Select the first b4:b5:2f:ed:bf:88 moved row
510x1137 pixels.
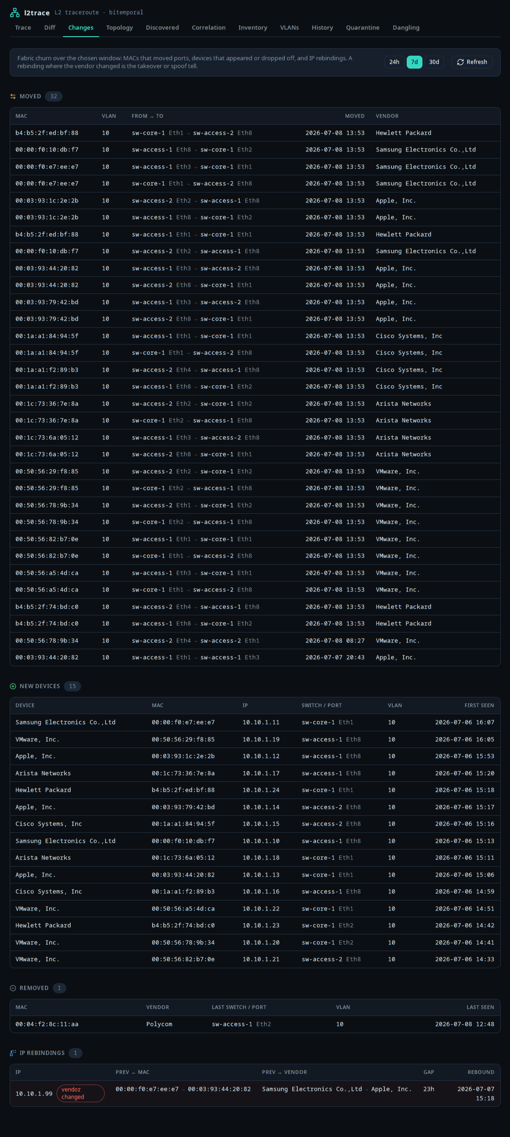point(255,133)
